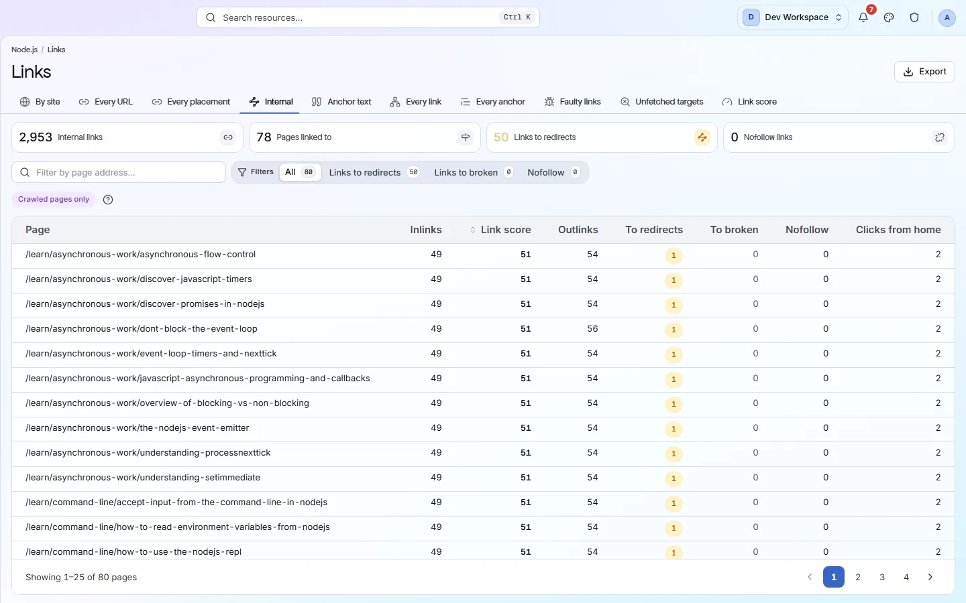966x603 pixels.
Task: Click the search magnifier icon
Action: click(211, 17)
